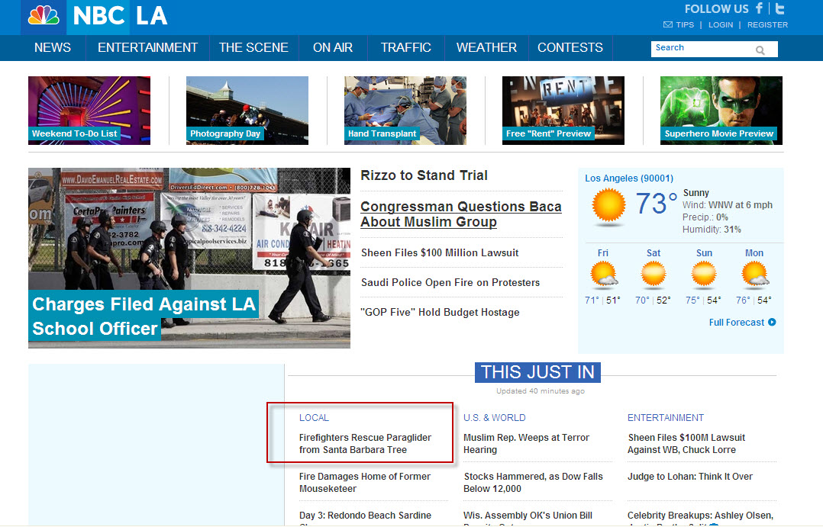
Task: Click the Login link
Action: pyautogui.click(x=720, y=25)
